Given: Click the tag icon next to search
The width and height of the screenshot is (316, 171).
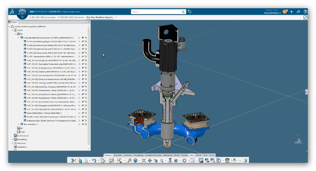Looking at the screenshot, I should pos(190,12).
